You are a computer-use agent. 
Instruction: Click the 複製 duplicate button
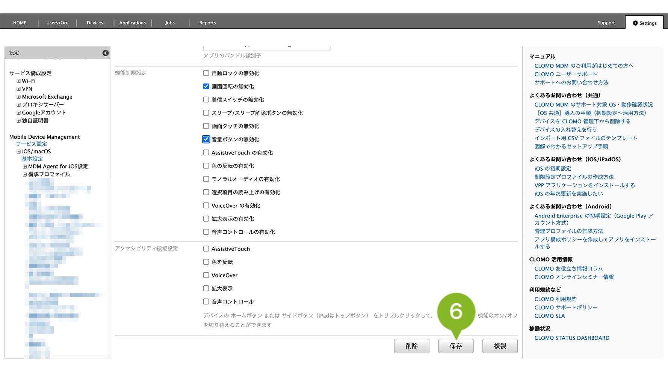(500, 346)
